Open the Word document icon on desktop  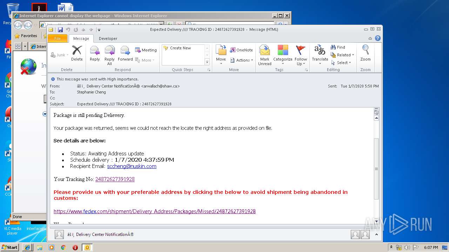click(x=66, y=8)
